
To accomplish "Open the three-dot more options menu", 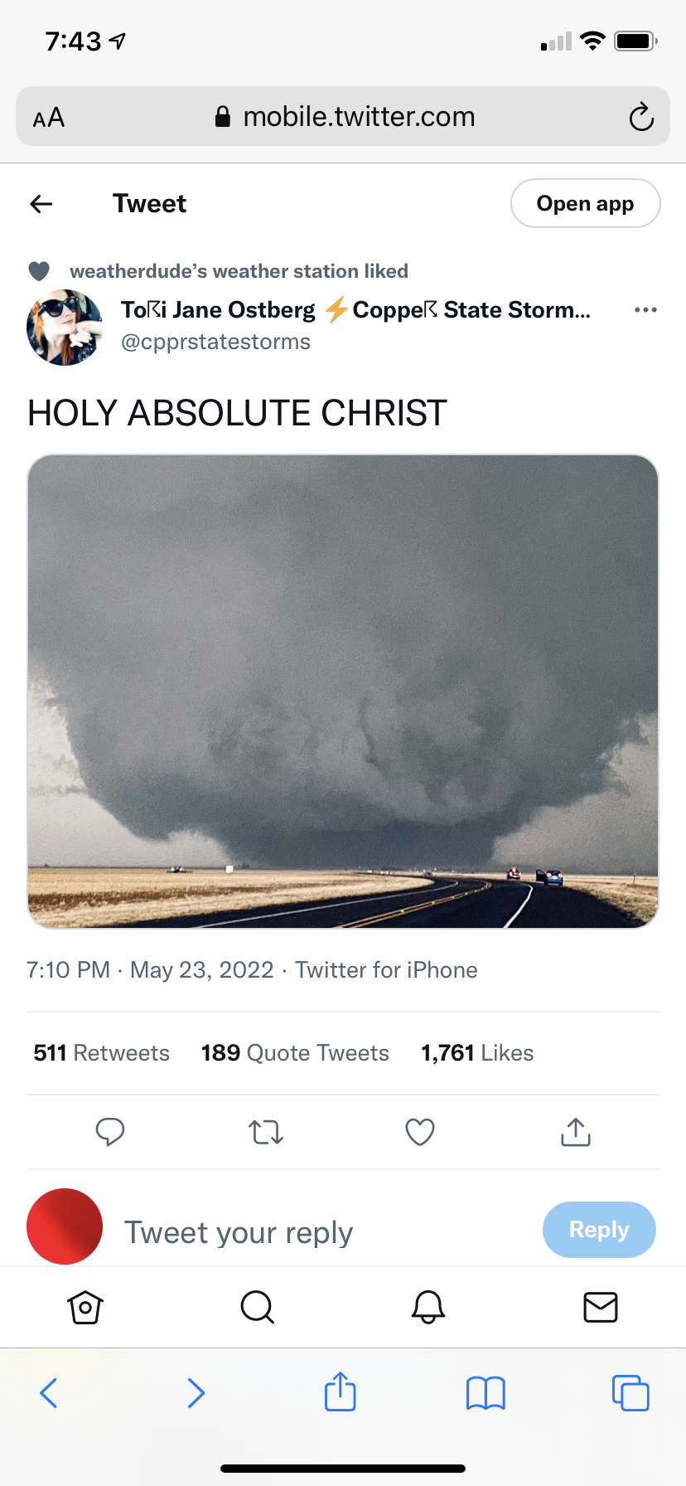I will coord(645,310).
